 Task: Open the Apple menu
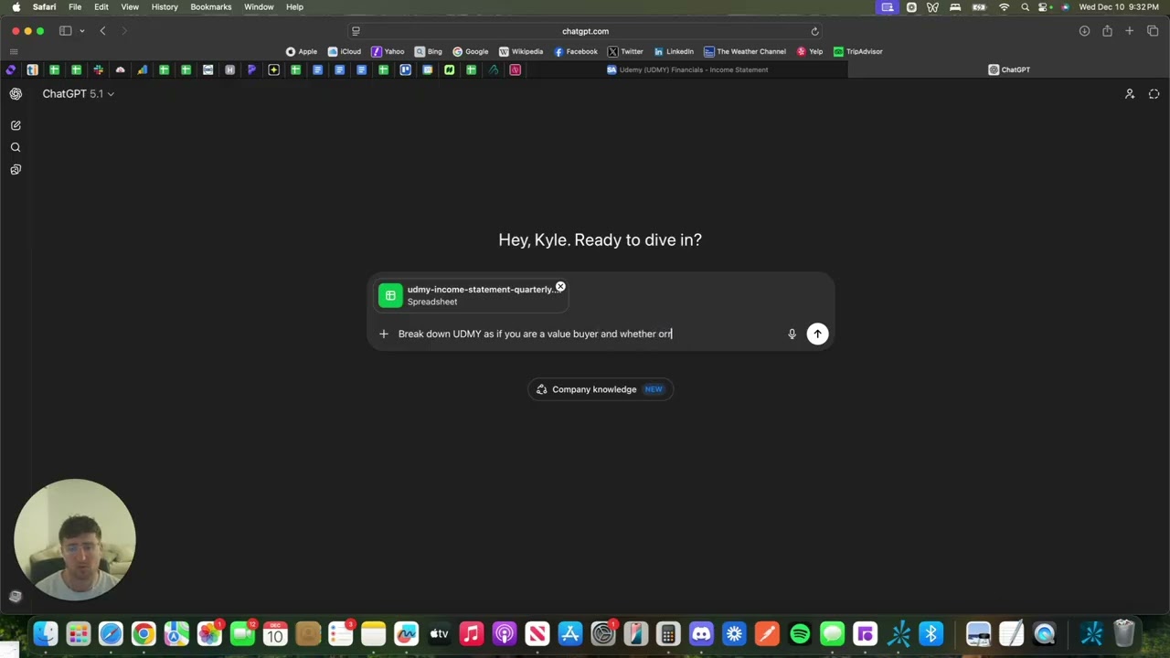coord(16,6)
